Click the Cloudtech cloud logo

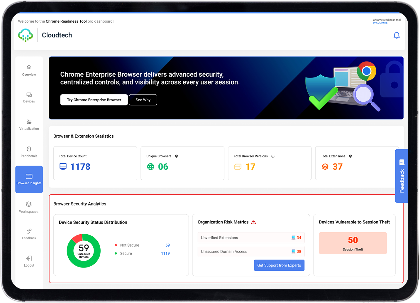[26, 35]
